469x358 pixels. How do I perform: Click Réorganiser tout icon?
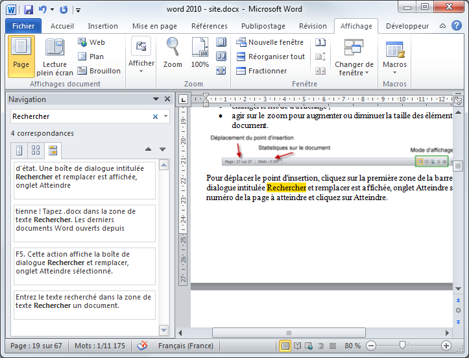[270, 57]
